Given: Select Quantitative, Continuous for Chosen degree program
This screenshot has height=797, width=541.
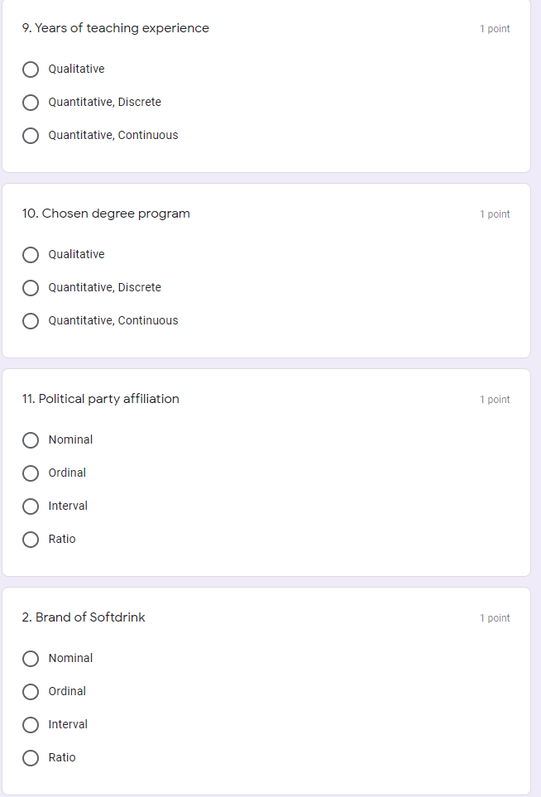Looking at the screenshot, I should pyautogui.click(x=31, y=320).
